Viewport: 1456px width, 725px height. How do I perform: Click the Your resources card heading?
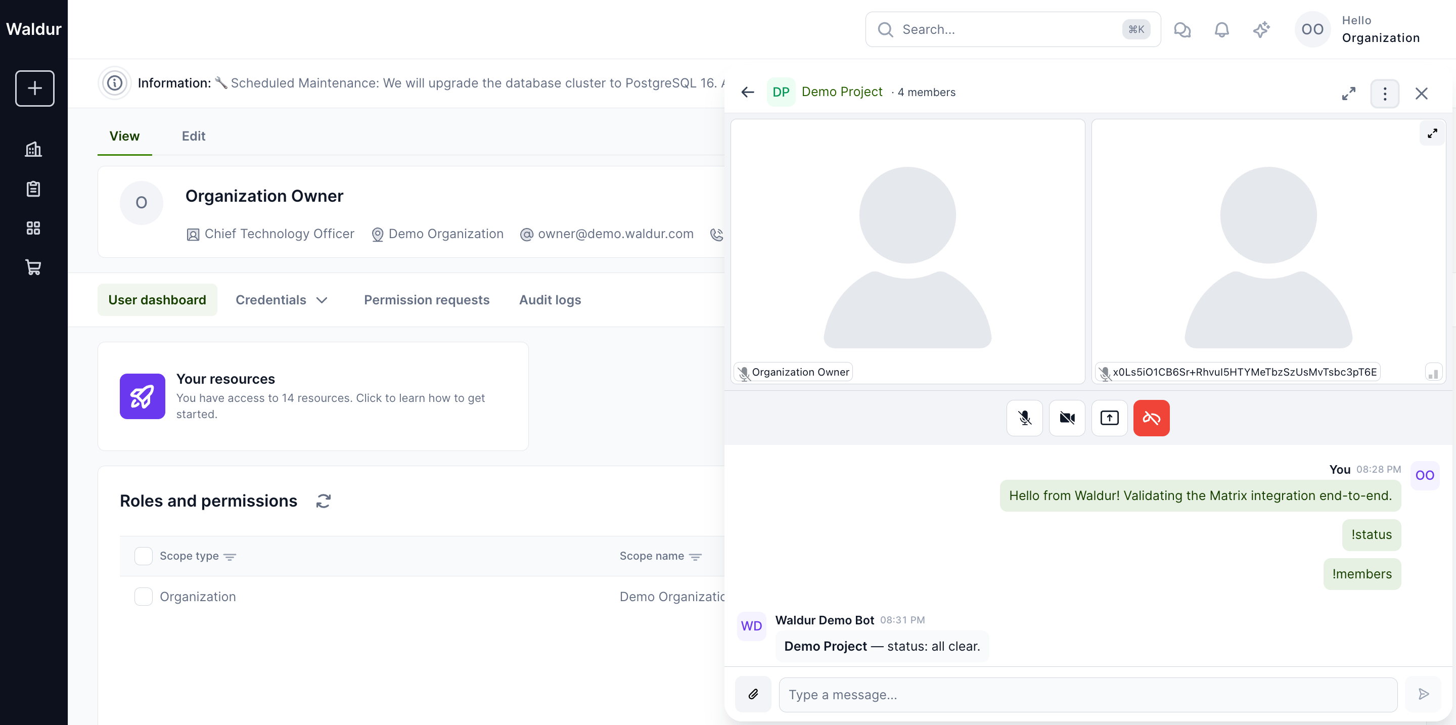tap(225, 379)
